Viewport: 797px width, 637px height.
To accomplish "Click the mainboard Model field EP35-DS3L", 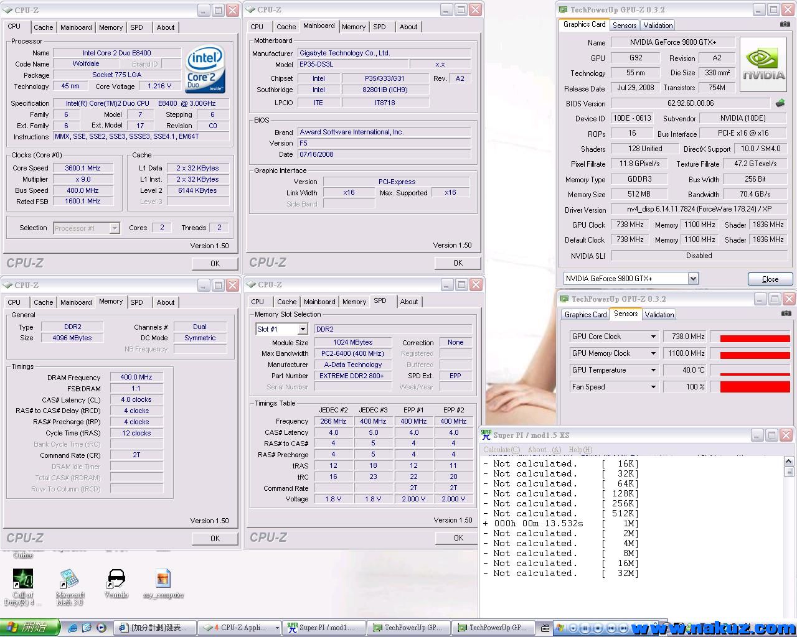I will click(x=353, y=65).
